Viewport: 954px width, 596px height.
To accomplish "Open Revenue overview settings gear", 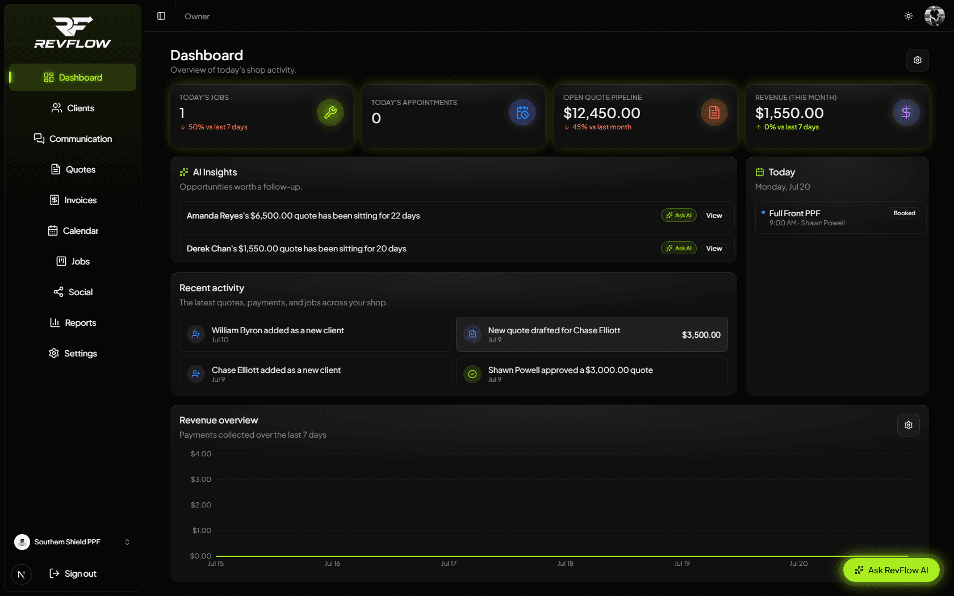I will tap(909, 425).
